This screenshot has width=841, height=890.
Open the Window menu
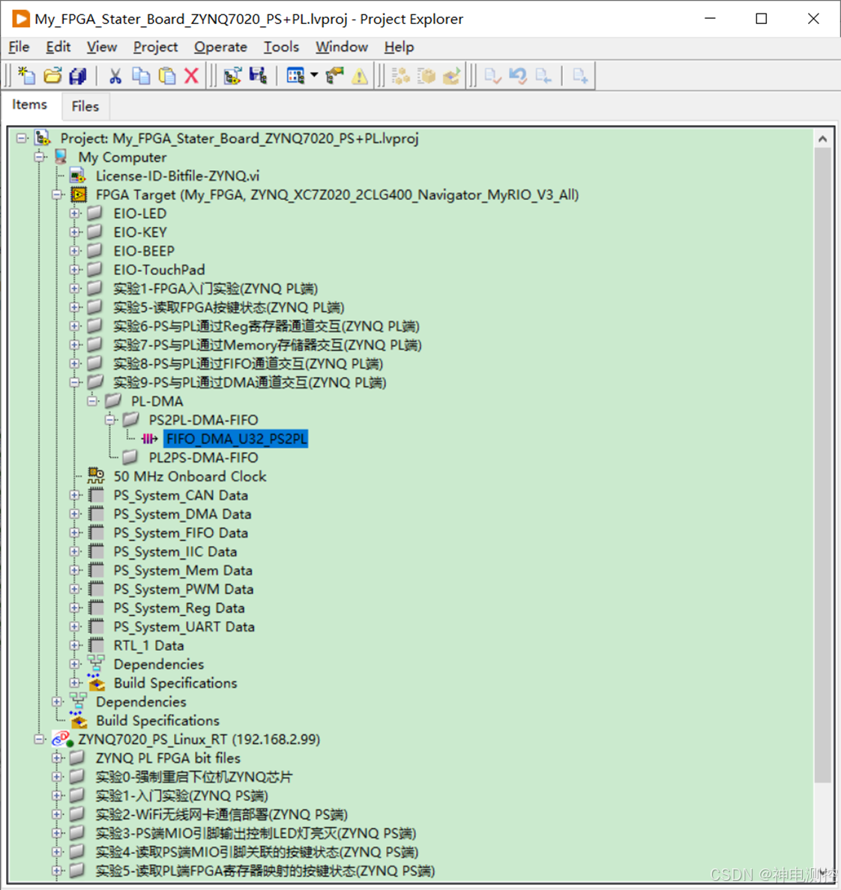[x=342, y=47]
